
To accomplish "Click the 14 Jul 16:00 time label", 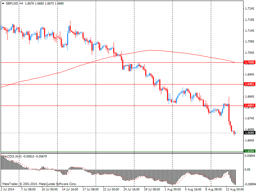I will click(70, 189).
